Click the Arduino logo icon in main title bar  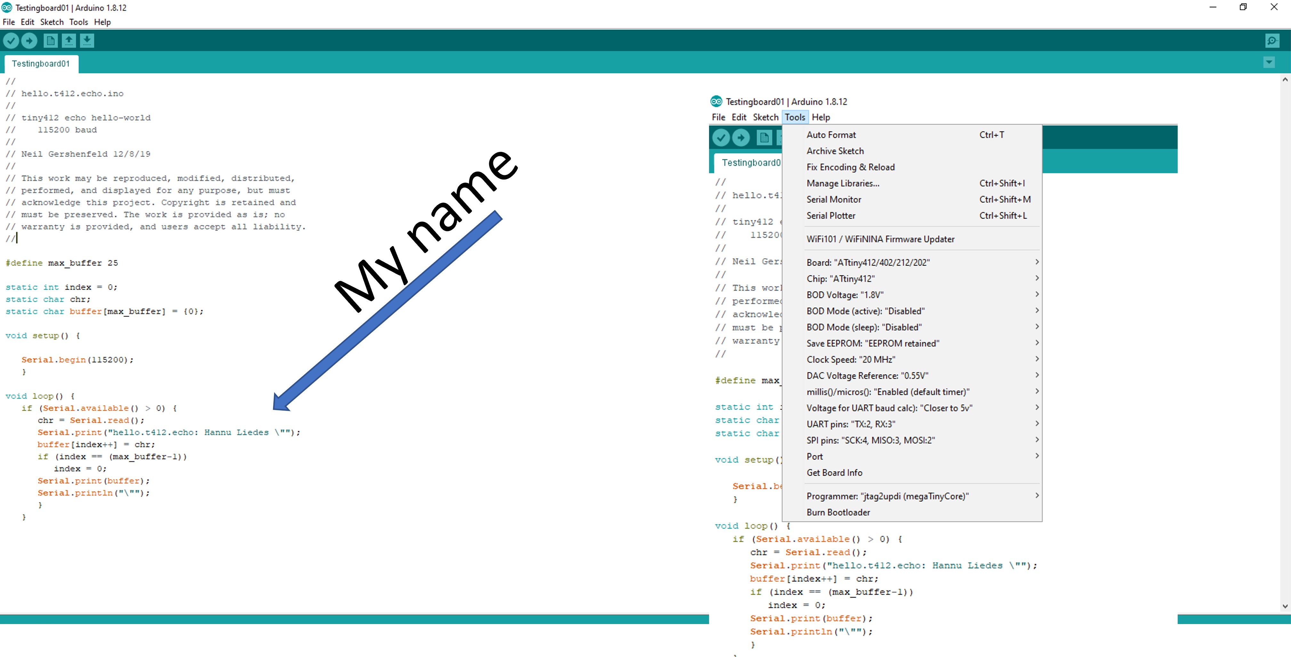point(6,7)
